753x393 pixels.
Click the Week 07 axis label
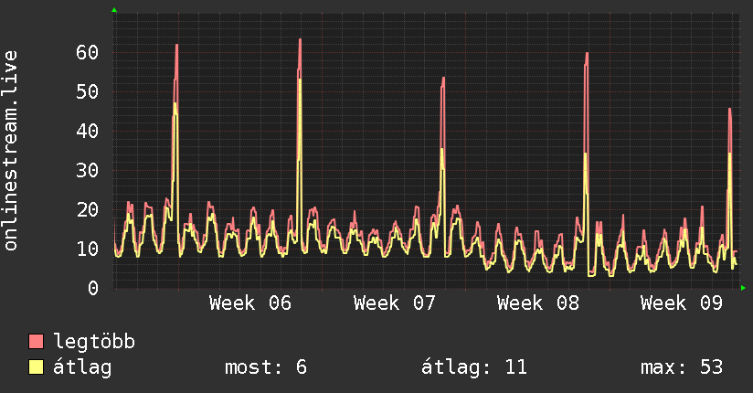coord(394,303)
